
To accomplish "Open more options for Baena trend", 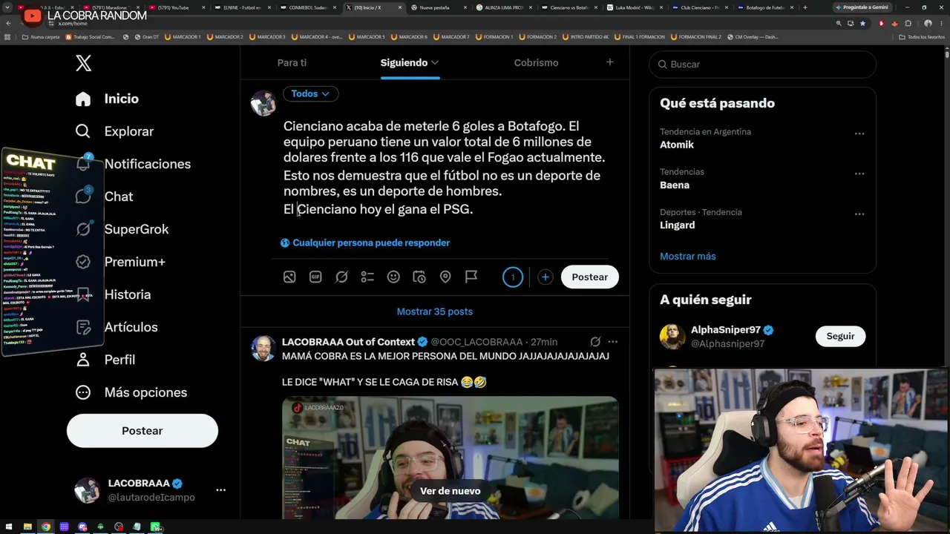I will 859,174.
